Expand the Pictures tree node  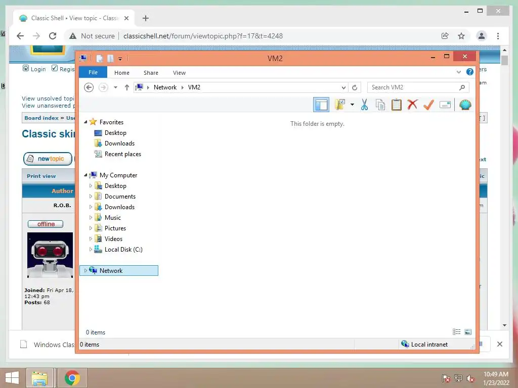91,228
